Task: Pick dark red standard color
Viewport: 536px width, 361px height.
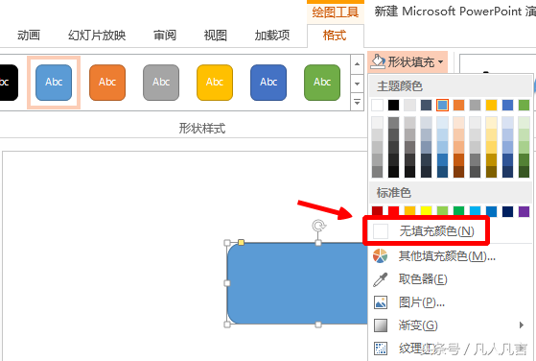Action: (378, 211)
